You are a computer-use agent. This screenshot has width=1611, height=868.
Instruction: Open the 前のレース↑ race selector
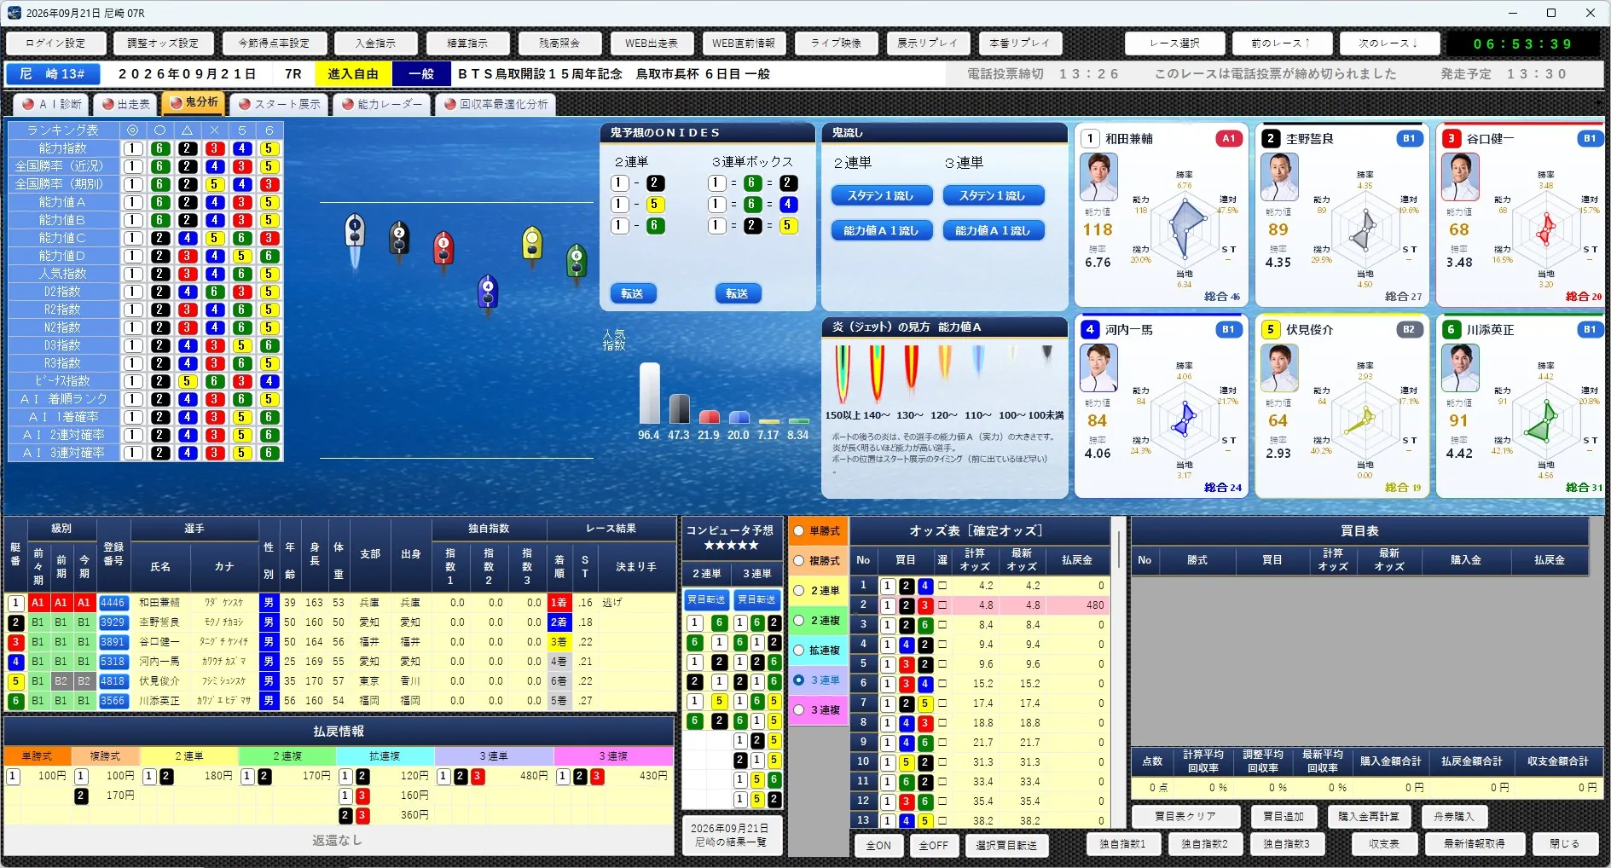1280,43
